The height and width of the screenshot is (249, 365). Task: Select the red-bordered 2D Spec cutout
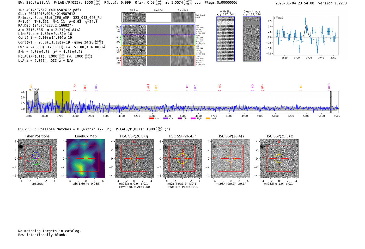134,61
